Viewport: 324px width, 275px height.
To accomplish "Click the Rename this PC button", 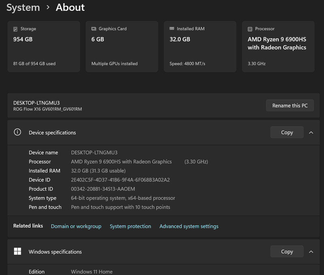I will pyautogui.click(x=290, y=106).
